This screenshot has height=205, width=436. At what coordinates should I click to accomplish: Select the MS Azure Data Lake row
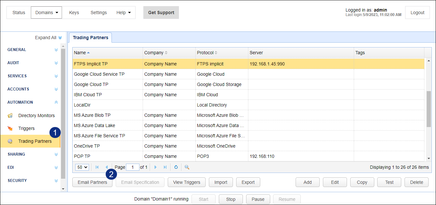point(248,125)
